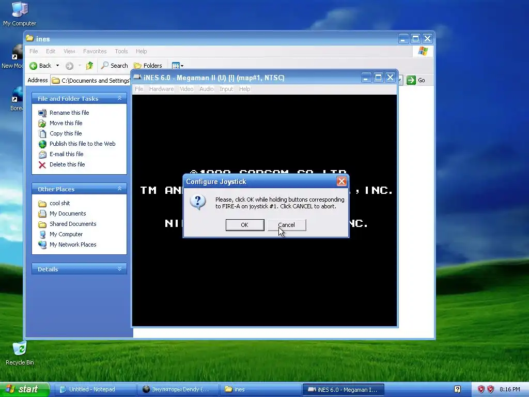Click the publish to Web globe icon
This screenshot has height=397, width=529.
point(42,144)
